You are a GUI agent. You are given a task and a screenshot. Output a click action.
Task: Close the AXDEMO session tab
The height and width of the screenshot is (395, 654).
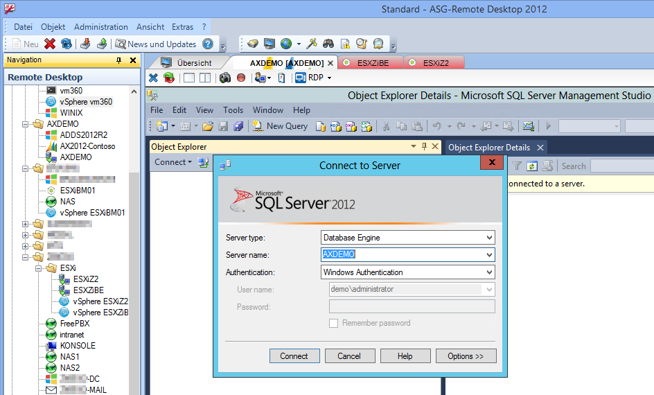[x=330, y=63]
